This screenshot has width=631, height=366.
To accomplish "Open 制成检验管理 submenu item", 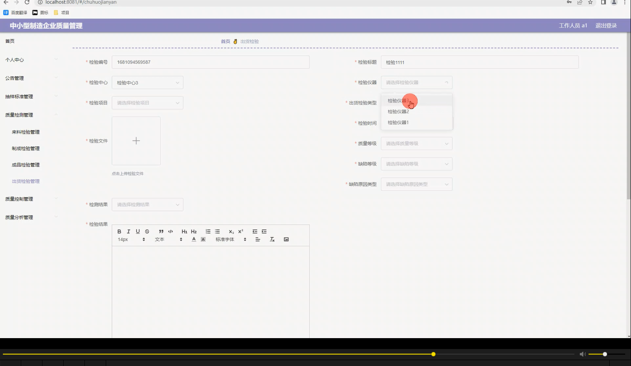I will coord(26,148).
